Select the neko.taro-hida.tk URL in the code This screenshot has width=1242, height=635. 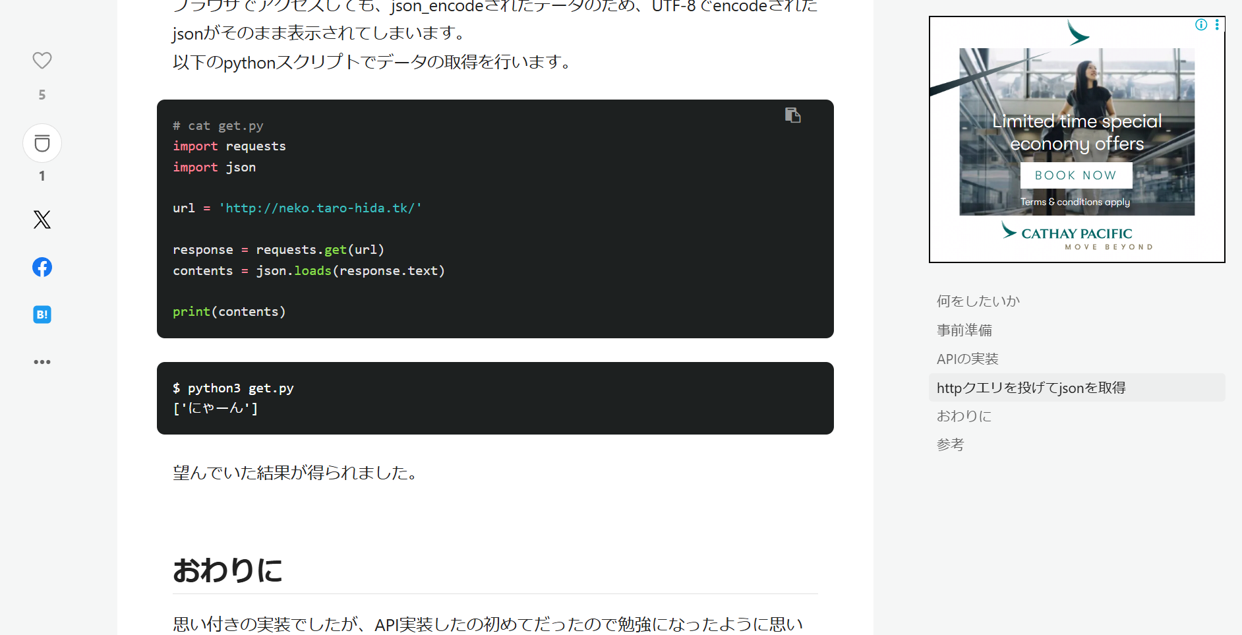pyautogui.click(x=320, y=208)
